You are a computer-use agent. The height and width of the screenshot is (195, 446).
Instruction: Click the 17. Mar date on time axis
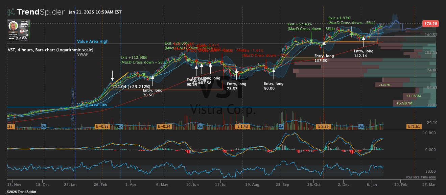coord(429,185)
